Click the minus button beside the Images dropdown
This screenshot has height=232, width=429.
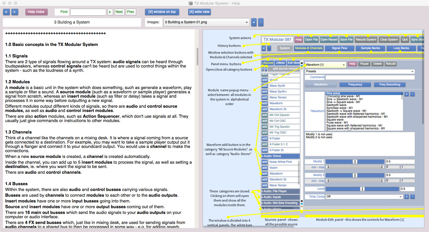pos(261,22)
